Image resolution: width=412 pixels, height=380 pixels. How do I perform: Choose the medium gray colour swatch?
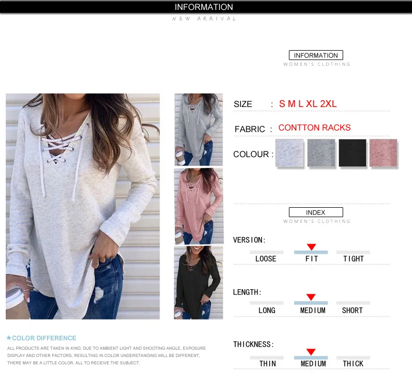coord(321,153)
